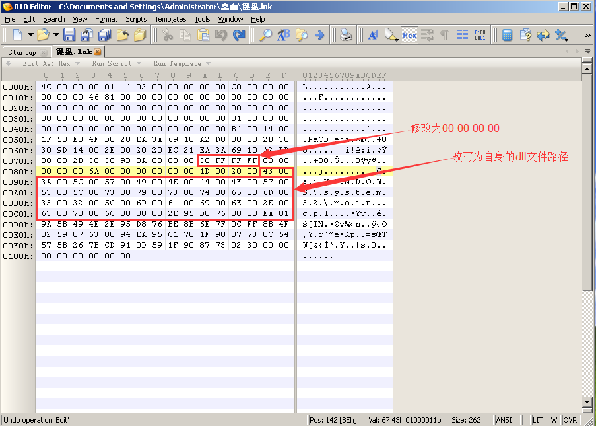Open the Templates menu
Image resolution: width=596 pixels, height=426 pixels.
170,19
